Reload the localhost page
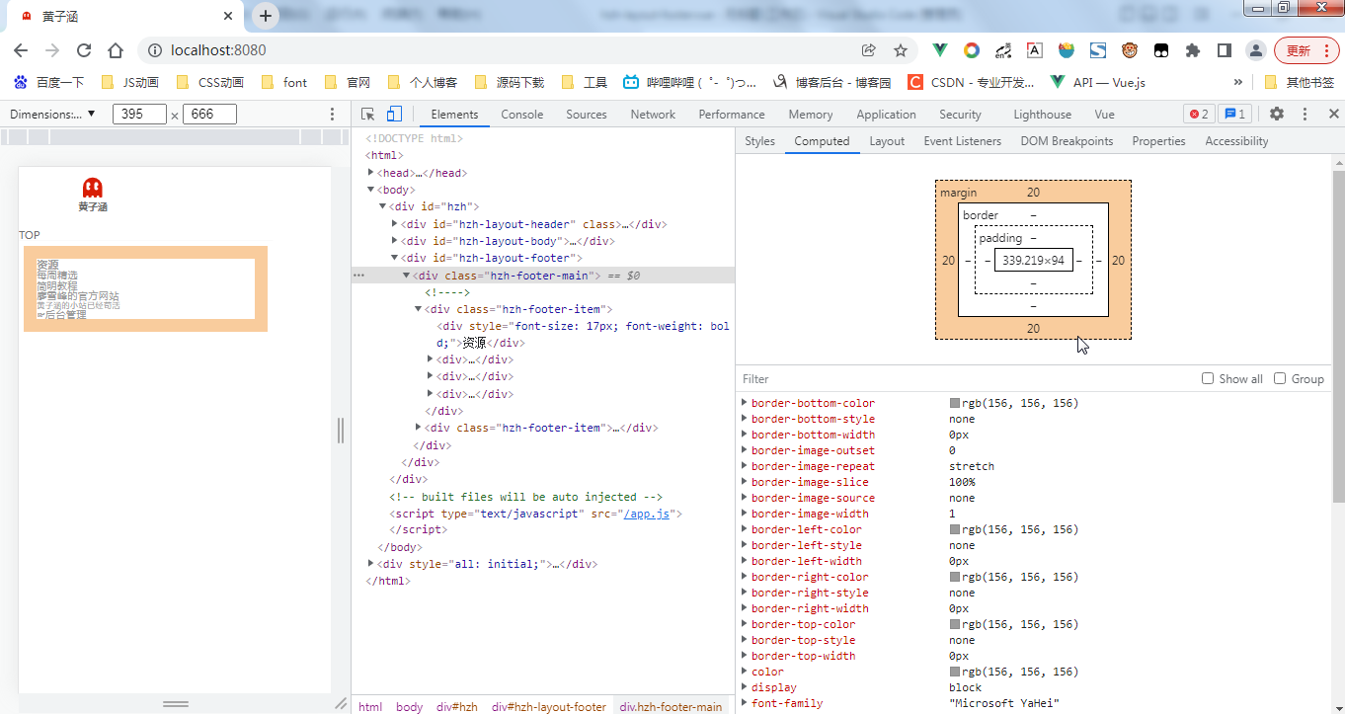The height and width of the screenshot is (714, 1345). 84,50
